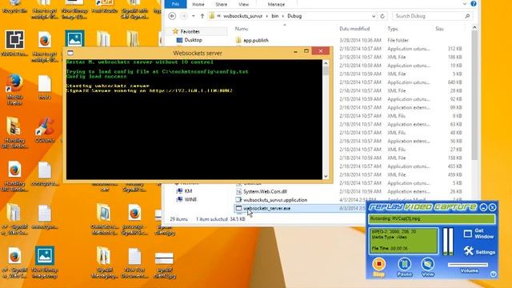Select Favorites in the navigation pane
Screen dimensions: 512x288
190,31
